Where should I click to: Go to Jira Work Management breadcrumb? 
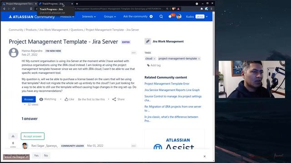click(54, 30)
